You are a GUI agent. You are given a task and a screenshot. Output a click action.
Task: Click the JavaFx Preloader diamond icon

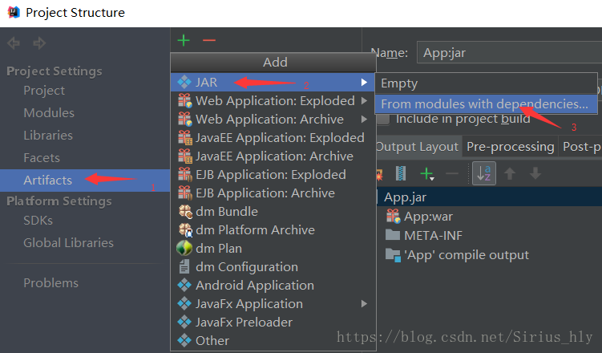coord(184,322)
